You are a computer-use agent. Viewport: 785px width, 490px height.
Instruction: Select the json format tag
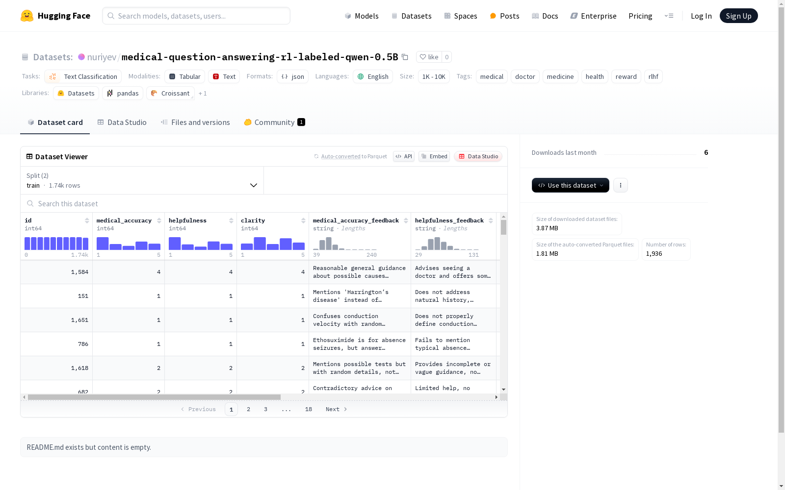click(292, 76)
